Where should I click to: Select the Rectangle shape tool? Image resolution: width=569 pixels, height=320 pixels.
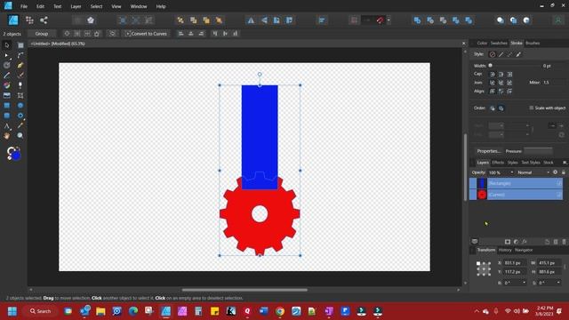coord(7,106)
